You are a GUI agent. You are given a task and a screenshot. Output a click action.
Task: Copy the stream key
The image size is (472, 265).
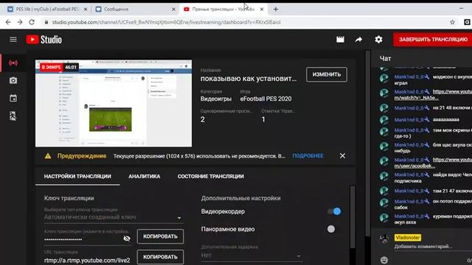(x=160, y=236)
